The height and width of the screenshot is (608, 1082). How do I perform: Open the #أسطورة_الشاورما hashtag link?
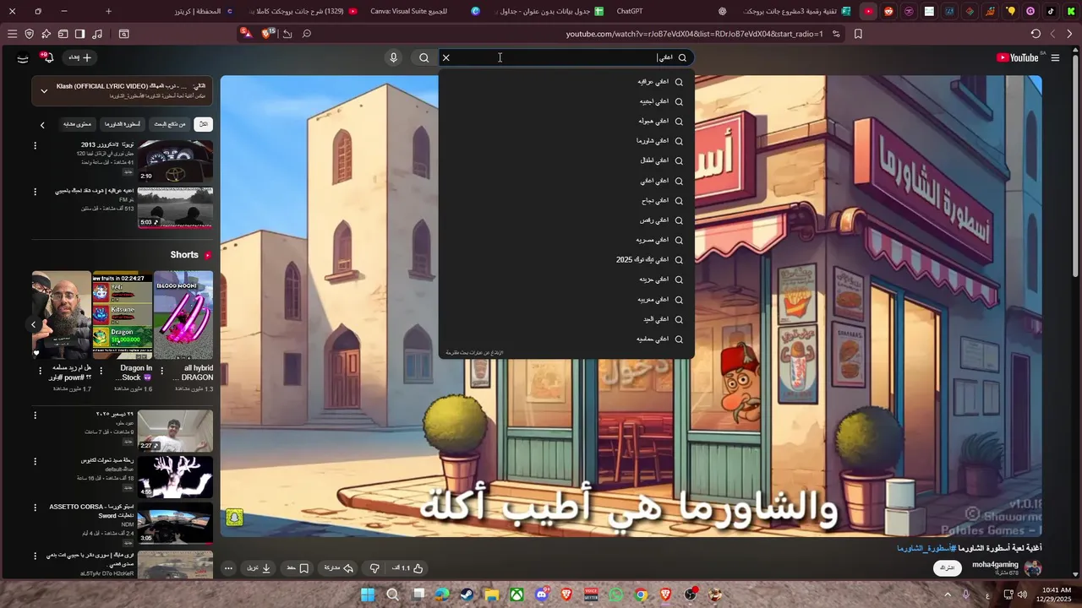926,548
